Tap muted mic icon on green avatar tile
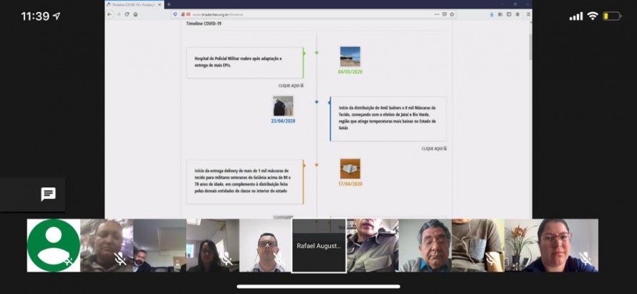This screenshot has width=637, height=294. click(69, 260)
